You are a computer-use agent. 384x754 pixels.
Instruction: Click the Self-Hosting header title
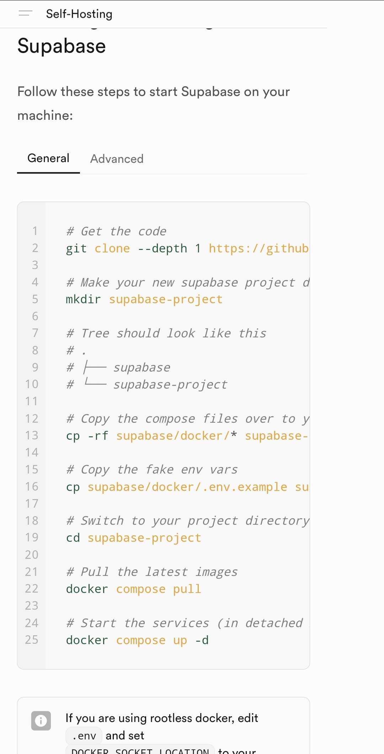coord(79,14)
